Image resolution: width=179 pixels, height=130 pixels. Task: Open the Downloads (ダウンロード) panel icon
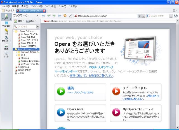coord(6,39)
